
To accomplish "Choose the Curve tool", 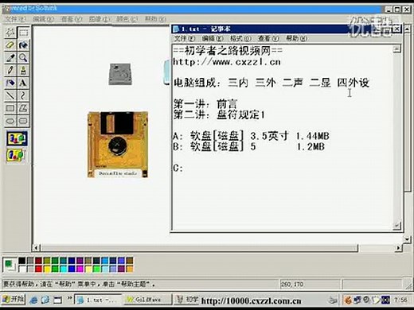I will [23, 95].
